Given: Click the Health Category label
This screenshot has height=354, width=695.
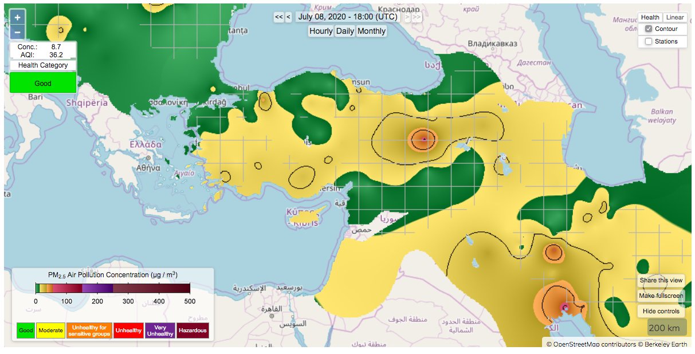Looking at the screenshot, I should click(x=43, y=65).
